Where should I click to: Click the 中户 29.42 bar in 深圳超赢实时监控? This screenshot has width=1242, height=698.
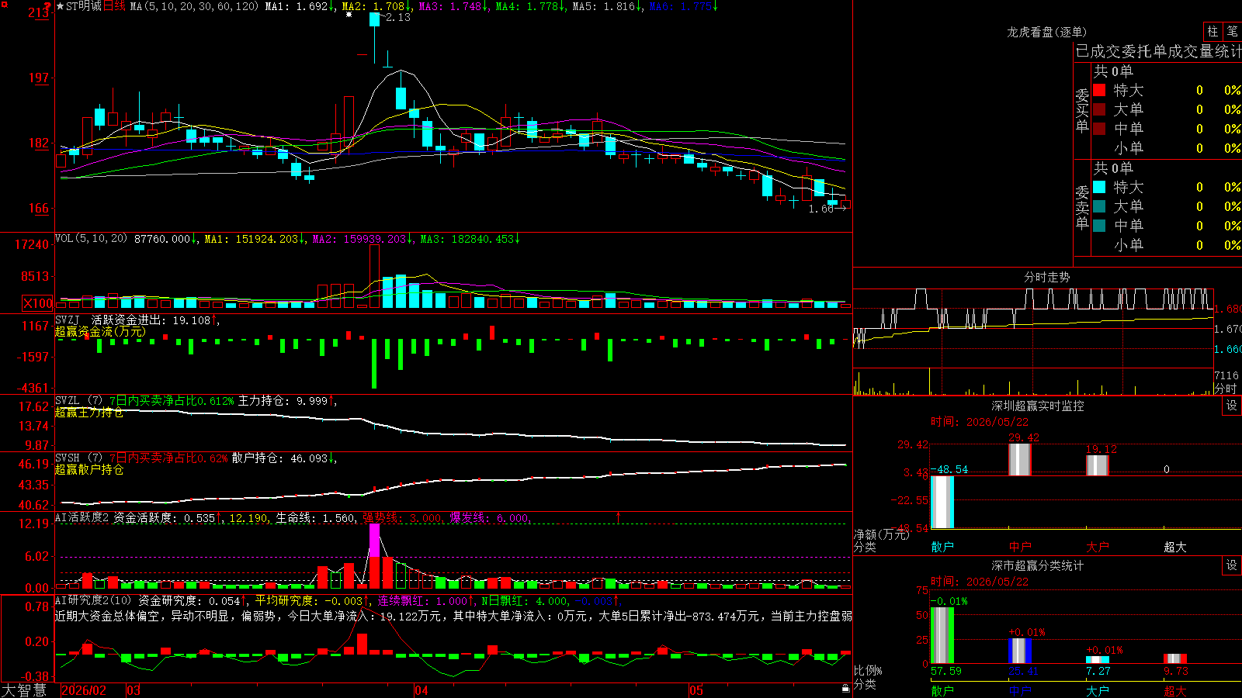pyautogui.click(x=1020, y=460)
